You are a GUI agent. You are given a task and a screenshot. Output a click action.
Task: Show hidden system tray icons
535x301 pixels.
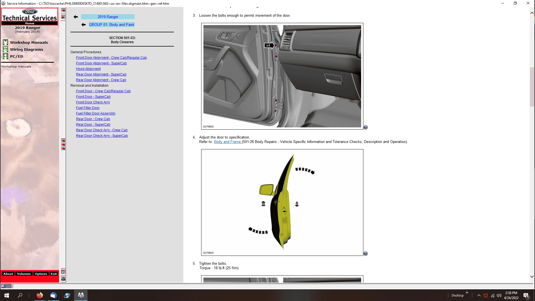(479, 295)
